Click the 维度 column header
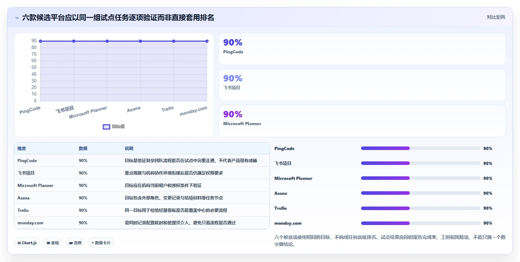 pyautogui.click(x=22, y=148)
